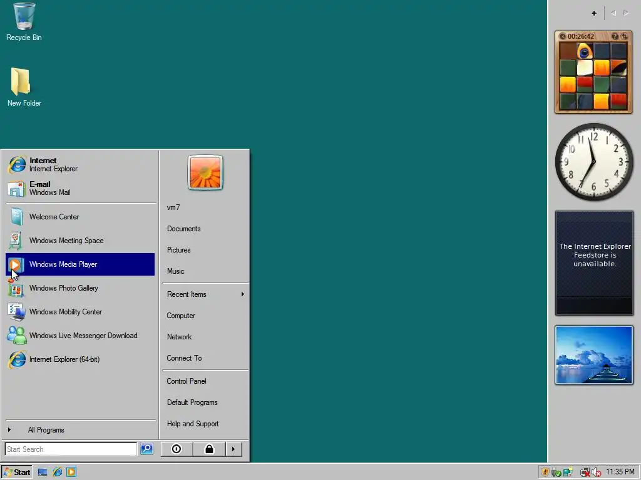Add gadgets with the sidebar plus button
The height and width of the screenshot is (480, 641).
pos(594,13)
